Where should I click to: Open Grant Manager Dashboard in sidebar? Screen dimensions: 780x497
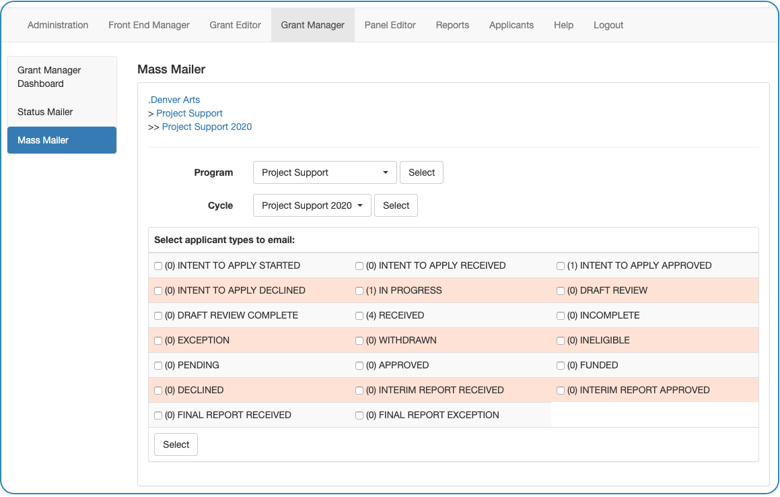62,77
